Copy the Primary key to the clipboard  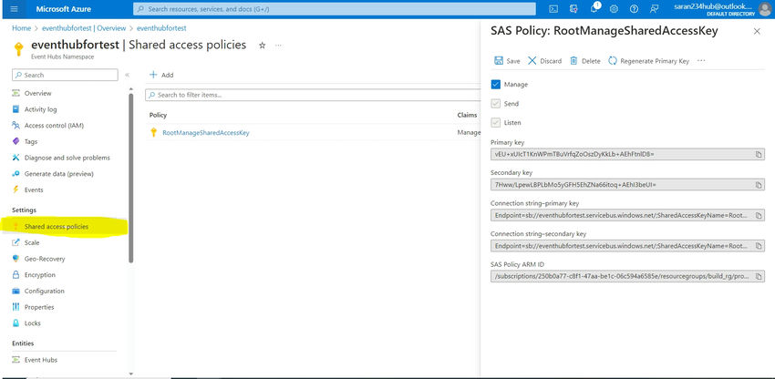point(759,154)
